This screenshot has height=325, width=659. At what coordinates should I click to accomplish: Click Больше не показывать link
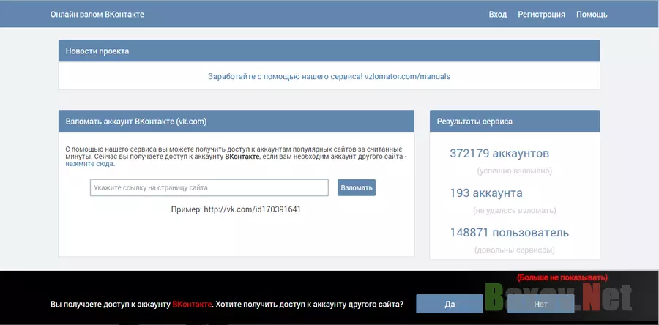(x=562, y=277)
